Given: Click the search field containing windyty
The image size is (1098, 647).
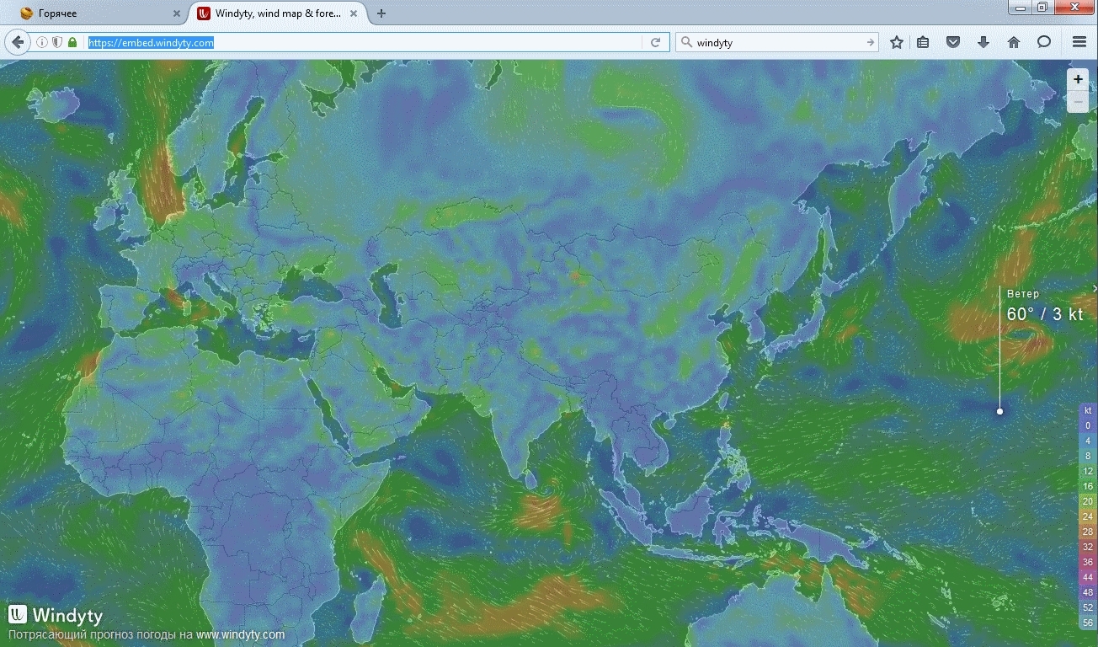Looking at the screenshot, I should [x=775, y=42].
